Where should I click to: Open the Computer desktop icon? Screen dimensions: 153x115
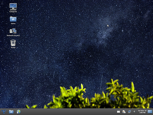pyautogui.click(x=13, y=6)
